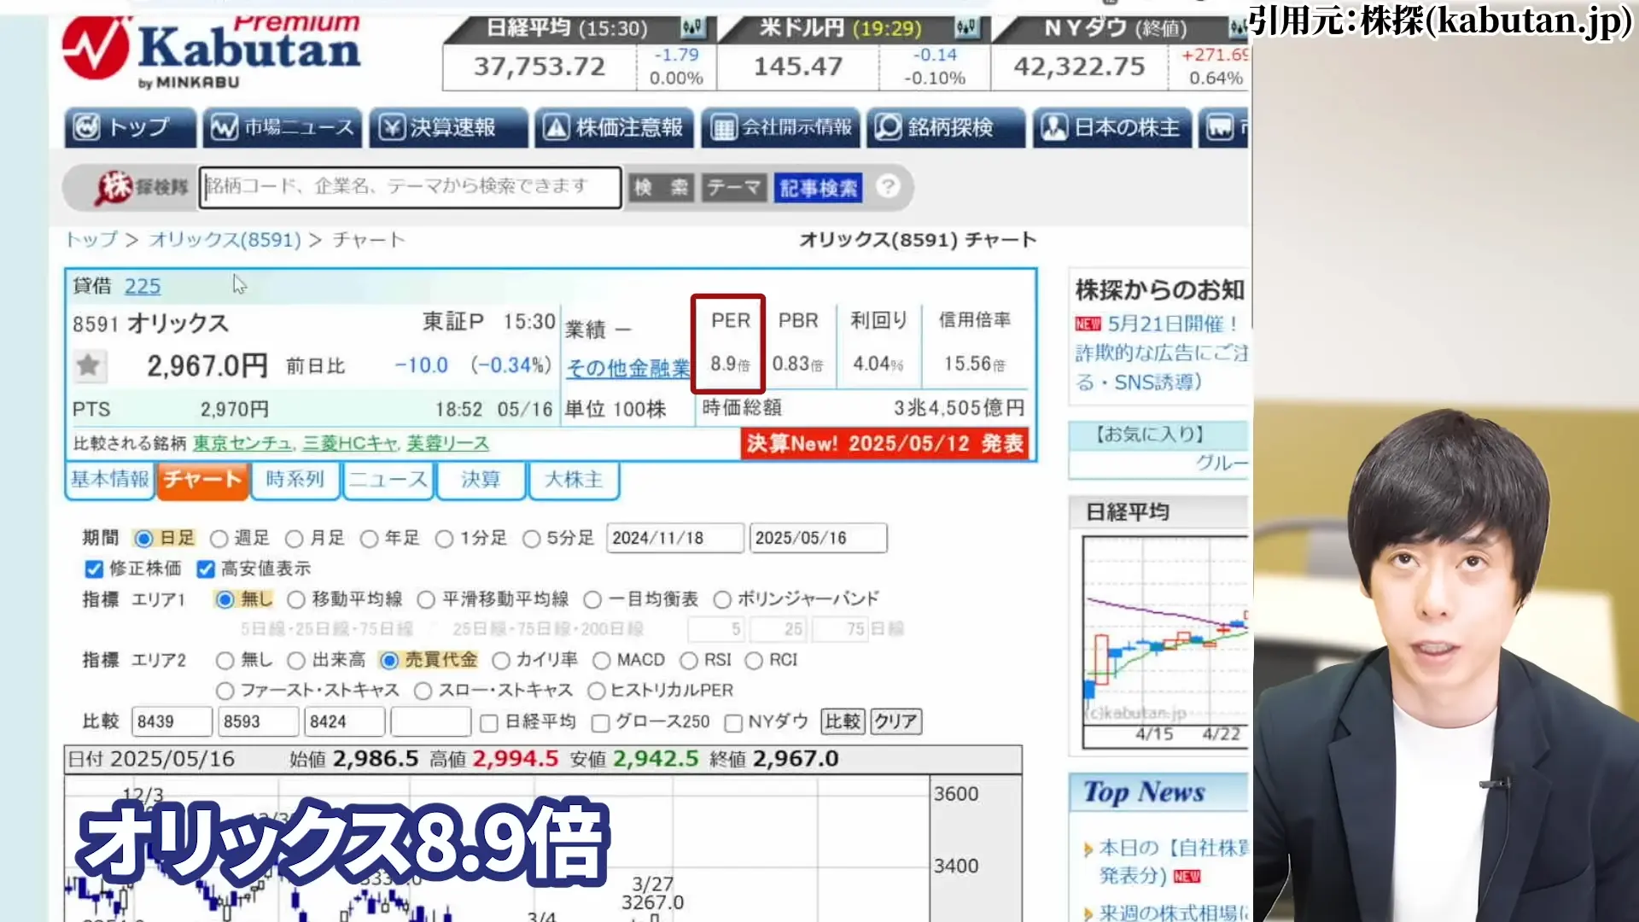Screen dimensions: 1639x922
Task: Toggle the 日経平均 comparison checkbox
Action: click(489, 724)
